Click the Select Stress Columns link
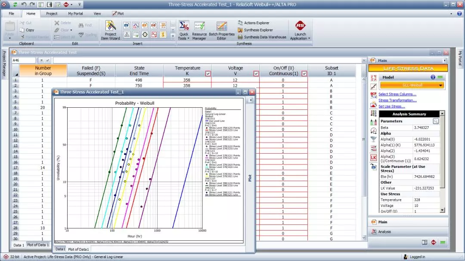465x261 pixels. [397, 94]
